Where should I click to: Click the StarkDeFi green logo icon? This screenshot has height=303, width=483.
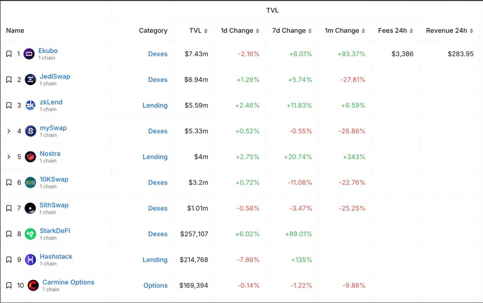(x=30, y=234)
